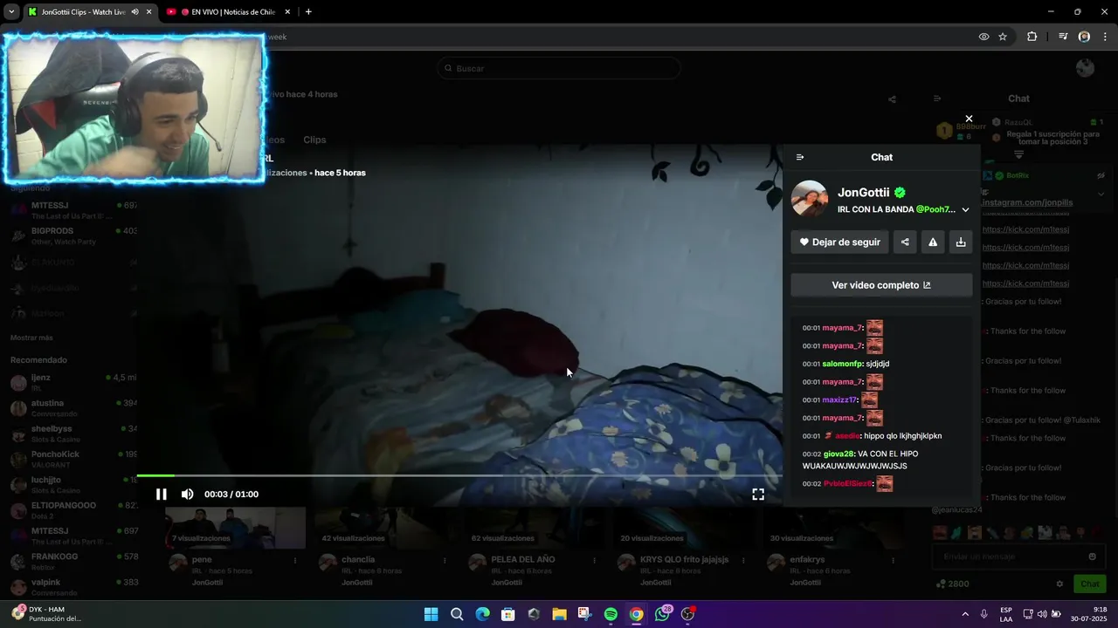Close the clip popup with the X
Screen dimensions: 1118x628
click(x=969, y=119)
